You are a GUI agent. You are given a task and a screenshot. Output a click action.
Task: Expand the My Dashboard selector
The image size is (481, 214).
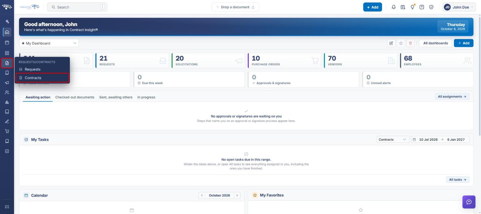pos(49,43)
